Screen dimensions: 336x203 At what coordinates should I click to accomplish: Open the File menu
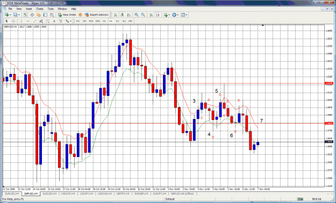(x=10, y=9)
